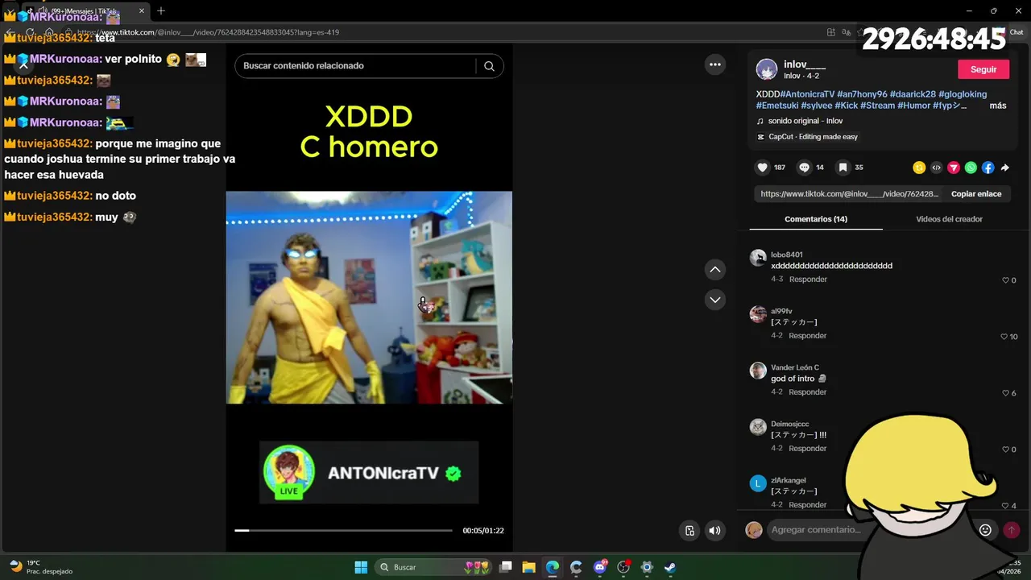This screenshot has height=580, width=1031.
Task: Open 'sonido original - Inlov' sound link
Action: pyautogui.click(x=805, y=121)
